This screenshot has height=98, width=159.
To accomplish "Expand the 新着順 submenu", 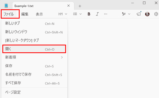I will [x=34, y=57].
